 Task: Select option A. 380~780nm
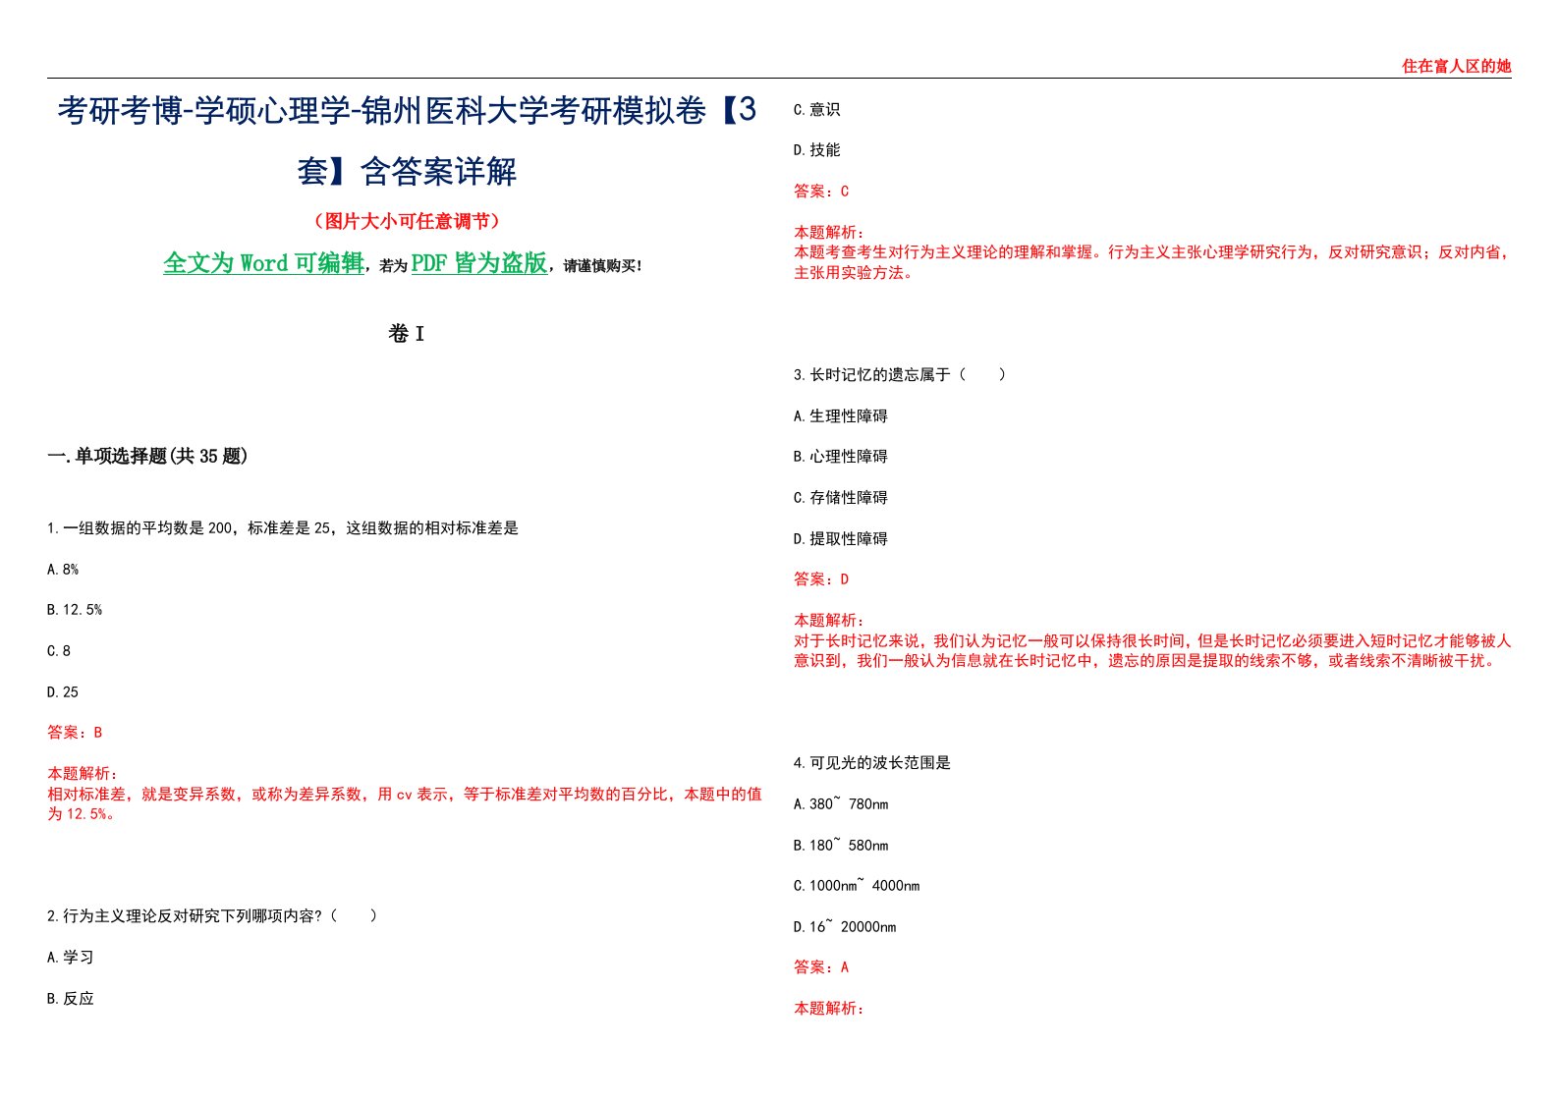click(841, 804)
